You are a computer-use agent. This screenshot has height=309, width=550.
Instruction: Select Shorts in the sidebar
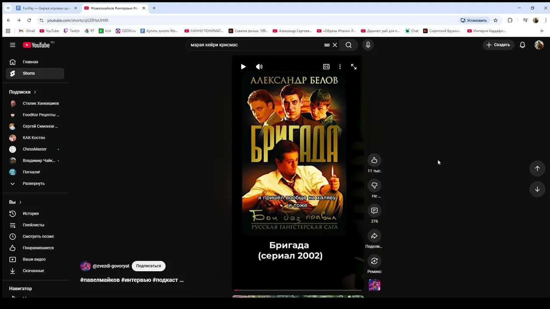coord(35,73)
